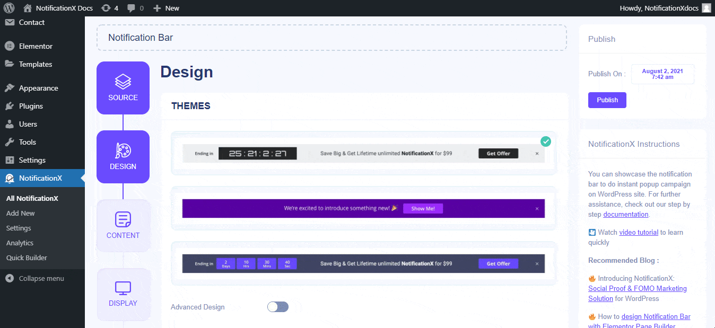Click the Source layers step icon
This screenshot has width=715, height=328.
click(123, 82)
